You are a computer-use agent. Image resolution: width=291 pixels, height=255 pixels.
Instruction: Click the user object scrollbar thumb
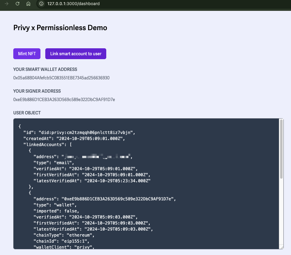(281, 149)
